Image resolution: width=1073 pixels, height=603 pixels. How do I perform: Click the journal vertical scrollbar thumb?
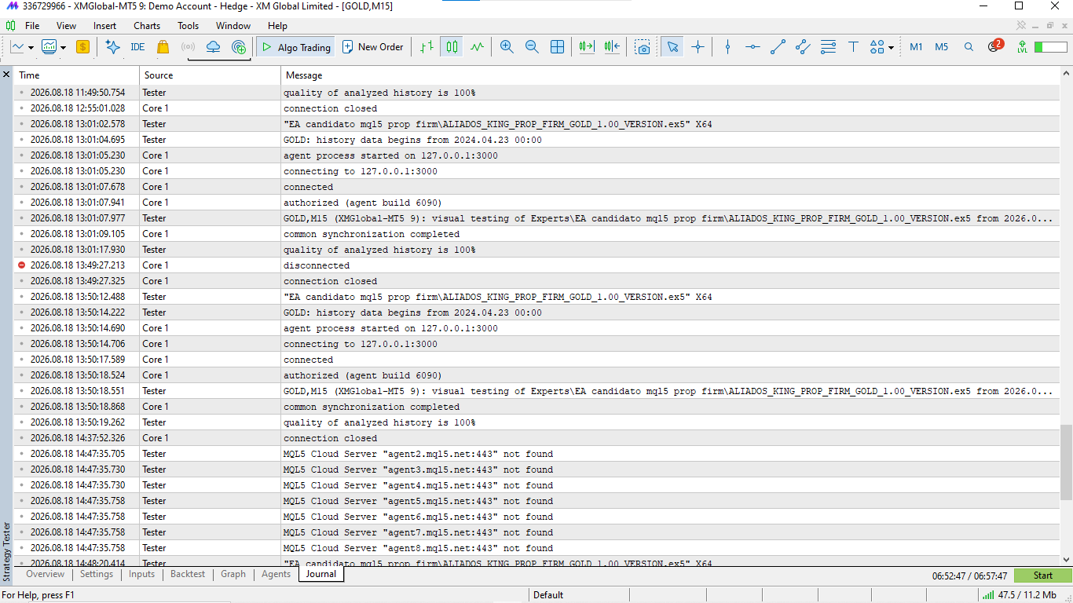pos(1066,462)
